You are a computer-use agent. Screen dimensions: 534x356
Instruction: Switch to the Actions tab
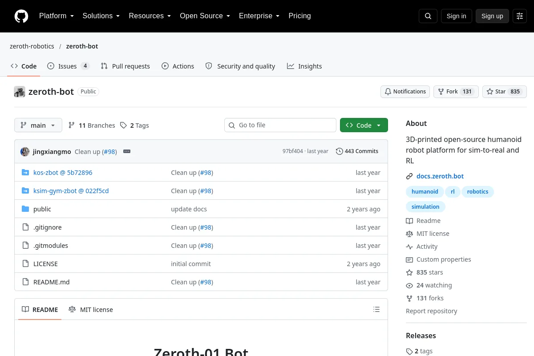pyautogui.click(x=178, y=66)
